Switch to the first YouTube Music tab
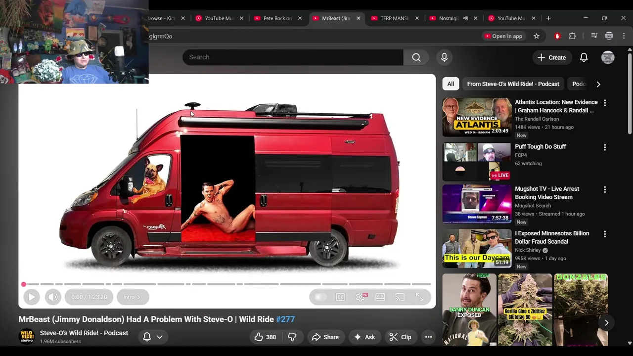Viewport: 633px width, 356px height. [x=214, y=18]
